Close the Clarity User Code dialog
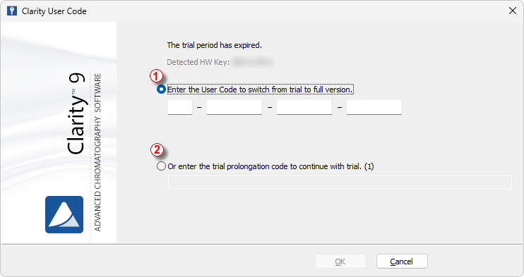 (512, 11)
